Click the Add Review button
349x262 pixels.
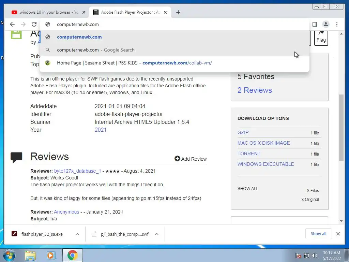191,159
